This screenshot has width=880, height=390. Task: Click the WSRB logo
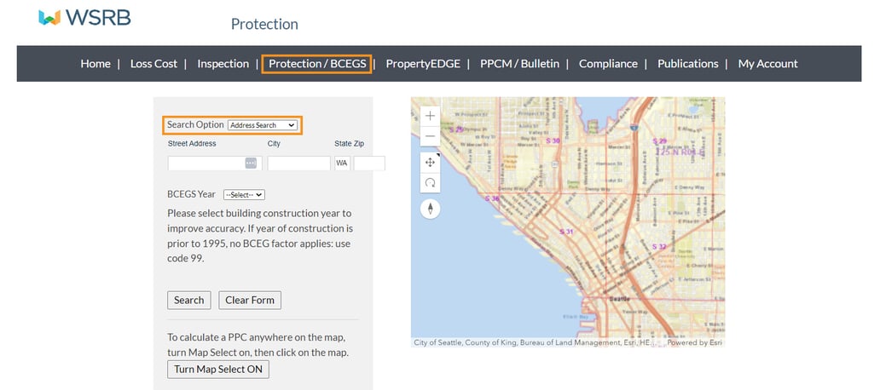click(85, 17)
